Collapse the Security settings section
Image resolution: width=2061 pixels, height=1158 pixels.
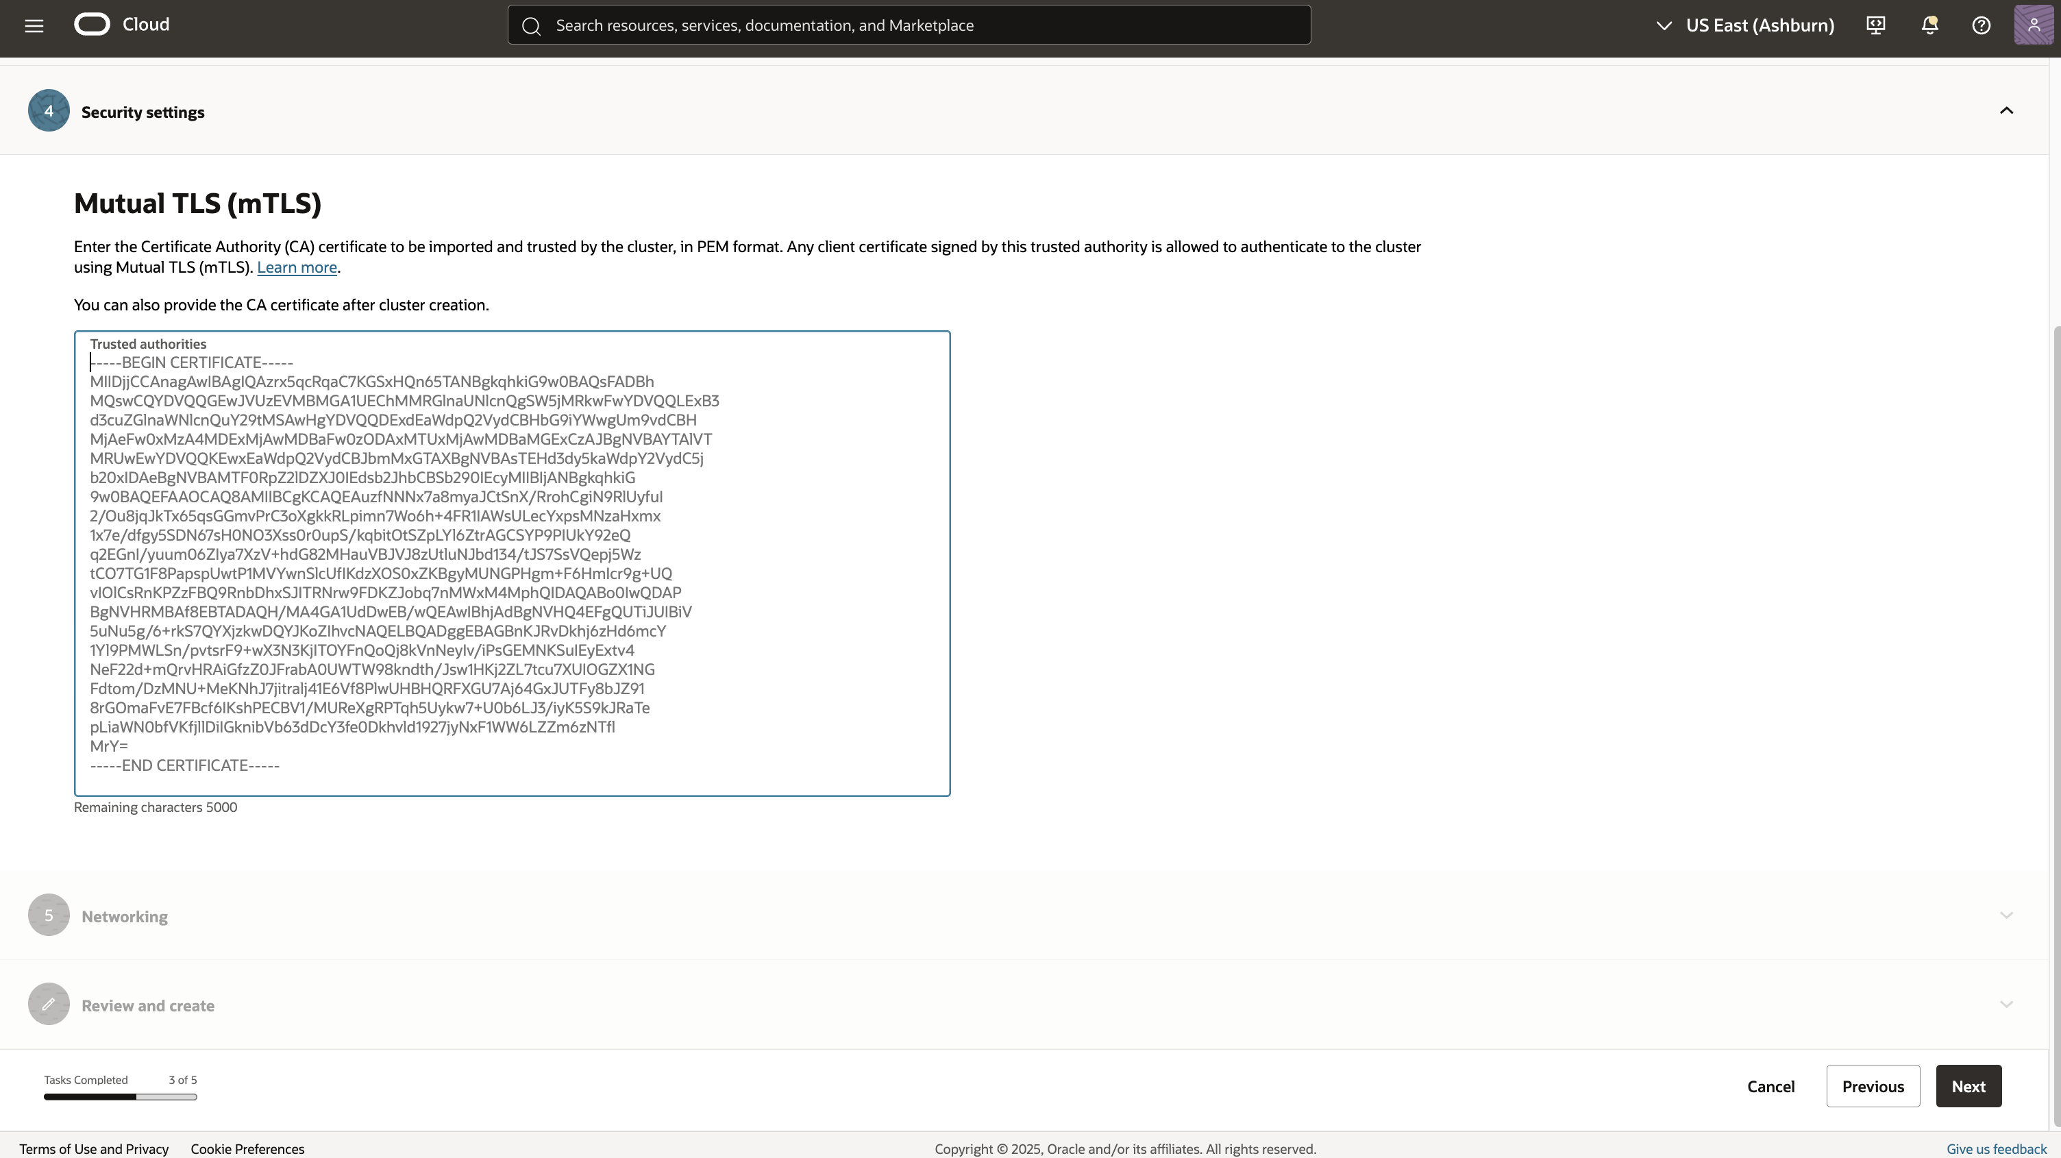point(2006,110)
